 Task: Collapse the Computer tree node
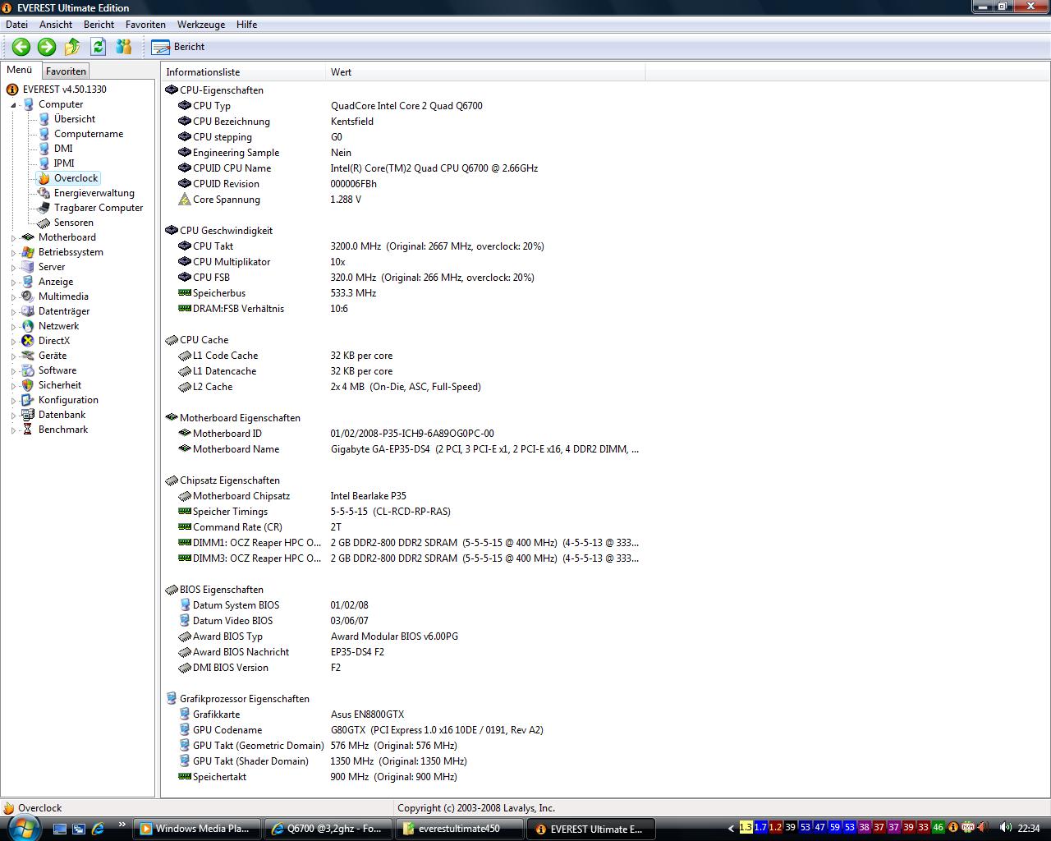point(13,105)
